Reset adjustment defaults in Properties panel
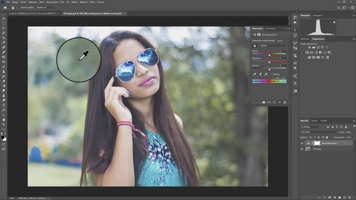Image resolution: width=356 pixels, height=200 pixels. [x=274, y=102]
